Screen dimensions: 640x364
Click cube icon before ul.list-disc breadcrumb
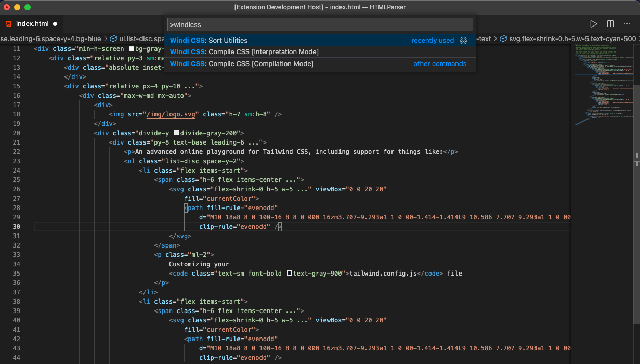pos(113,38)
